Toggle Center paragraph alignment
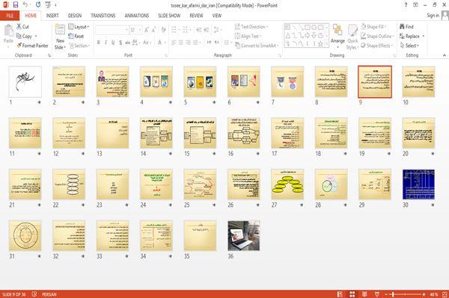The height and width of the screenshot is (298, 449). coord(180,43)
